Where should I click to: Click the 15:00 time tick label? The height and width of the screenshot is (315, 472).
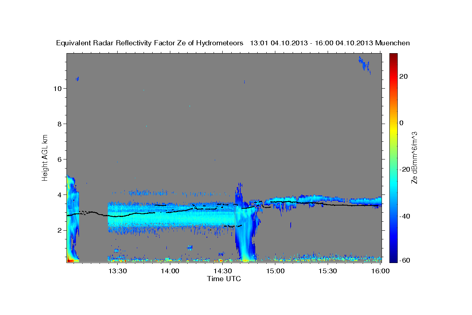(275, 271)
